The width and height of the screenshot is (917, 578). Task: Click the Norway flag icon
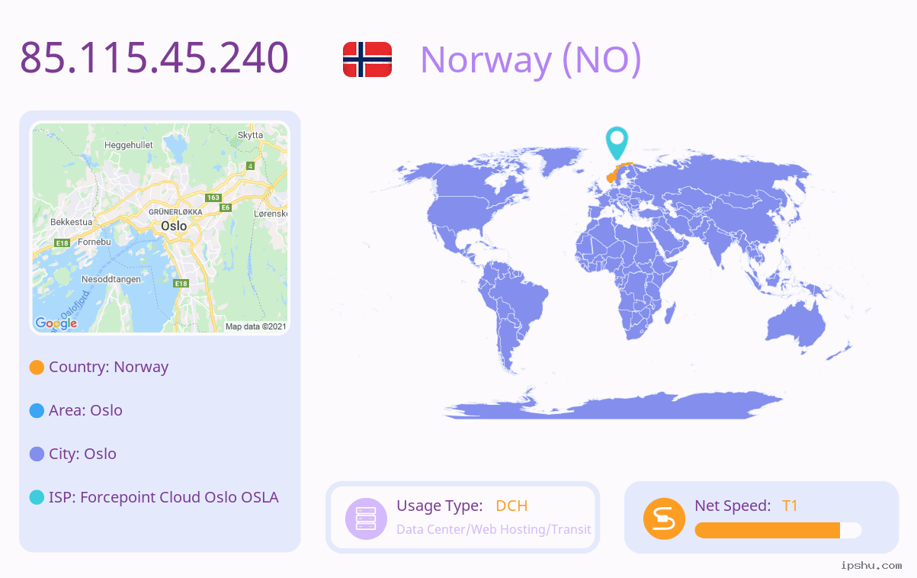pyautogui.click(x=367, y=59)
